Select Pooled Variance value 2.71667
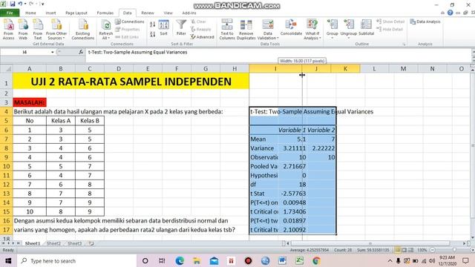The image size is (475, 267). point(292,166)
